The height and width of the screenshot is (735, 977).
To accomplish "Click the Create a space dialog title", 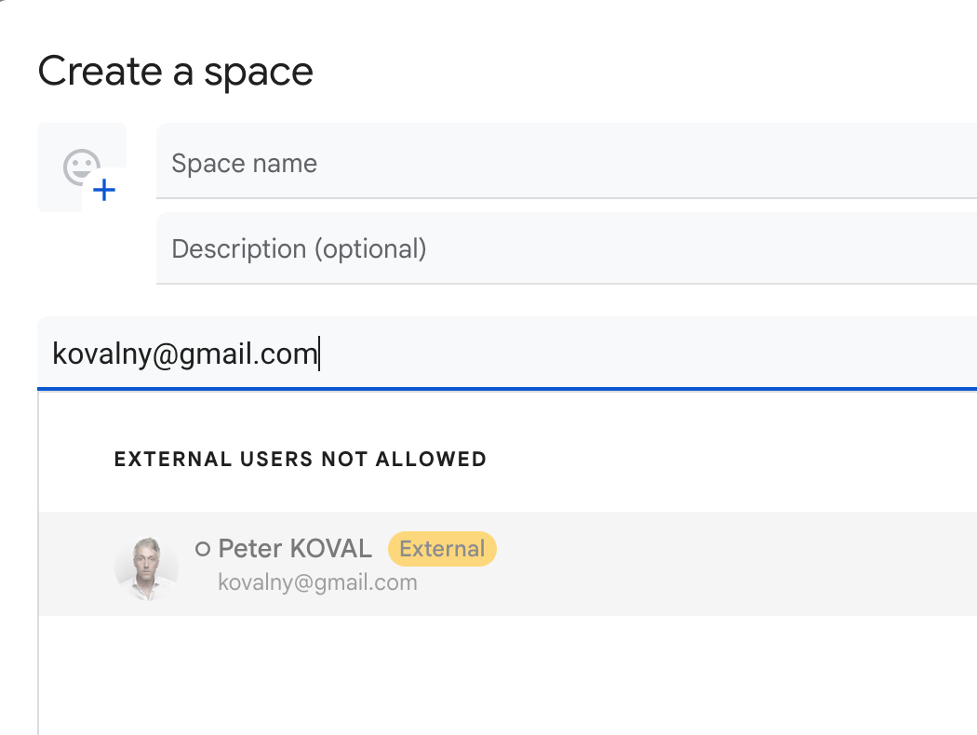I will coord(175,71).
